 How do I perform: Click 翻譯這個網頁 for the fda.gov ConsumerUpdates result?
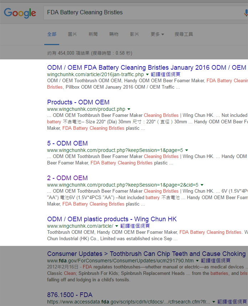[216, 261]
